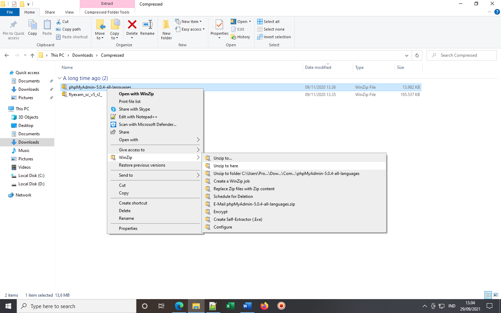501x313 pixels.
Task: Click the History icon
Action: click(241, 37)
